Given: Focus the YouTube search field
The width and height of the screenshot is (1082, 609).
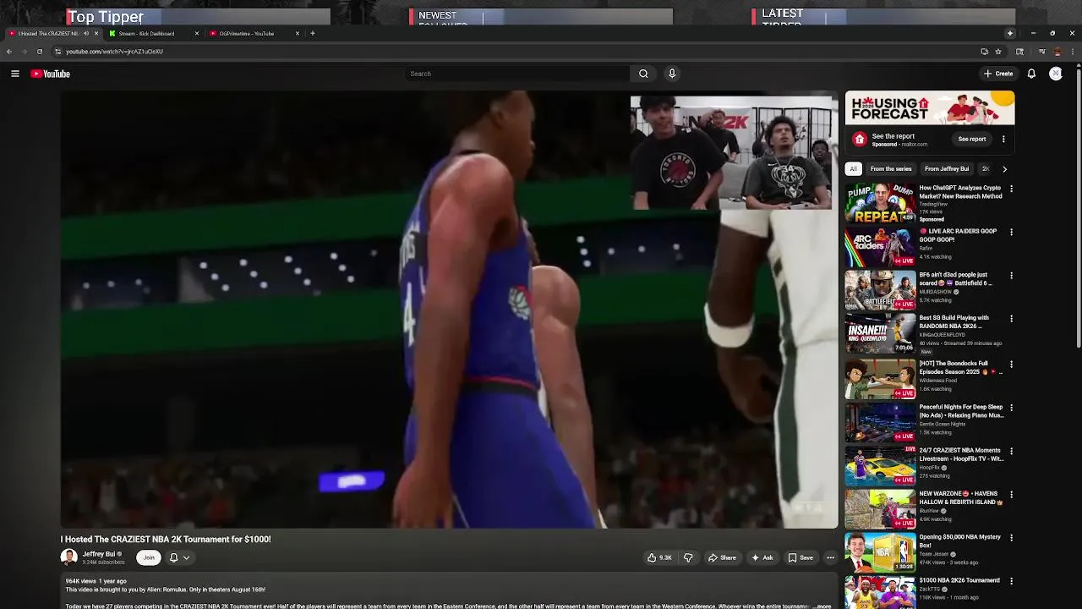Looking at the screenshot, I should tap(517, 74).
